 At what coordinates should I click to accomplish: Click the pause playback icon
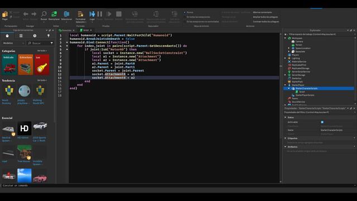coord(100,14)
